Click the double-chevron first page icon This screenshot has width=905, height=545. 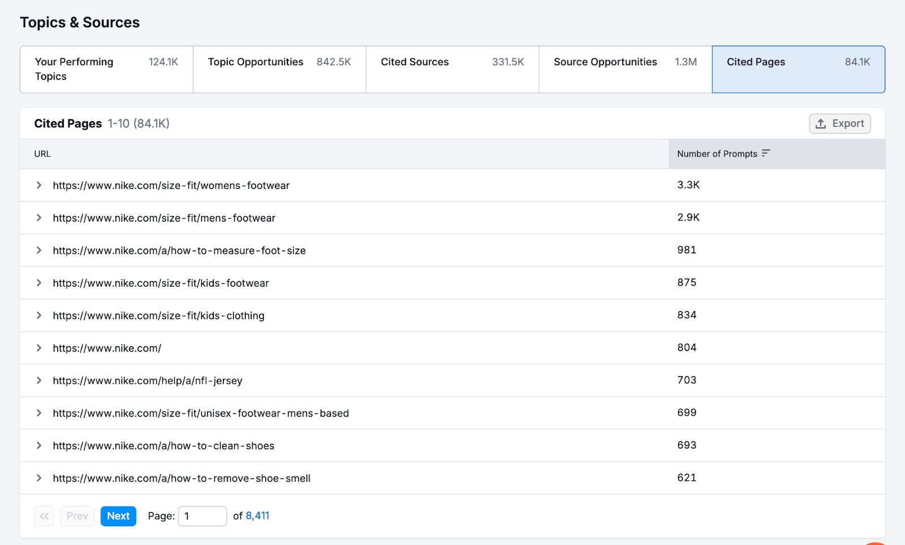[44, 516]
